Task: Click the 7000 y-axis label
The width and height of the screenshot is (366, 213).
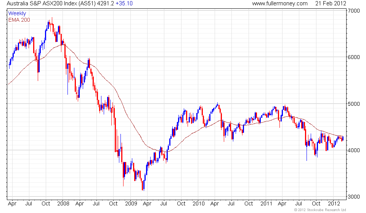Action: tap(354, 11)
